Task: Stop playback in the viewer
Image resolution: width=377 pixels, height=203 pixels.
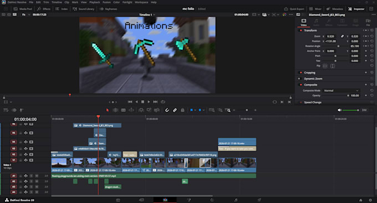Action: point(142,102)
